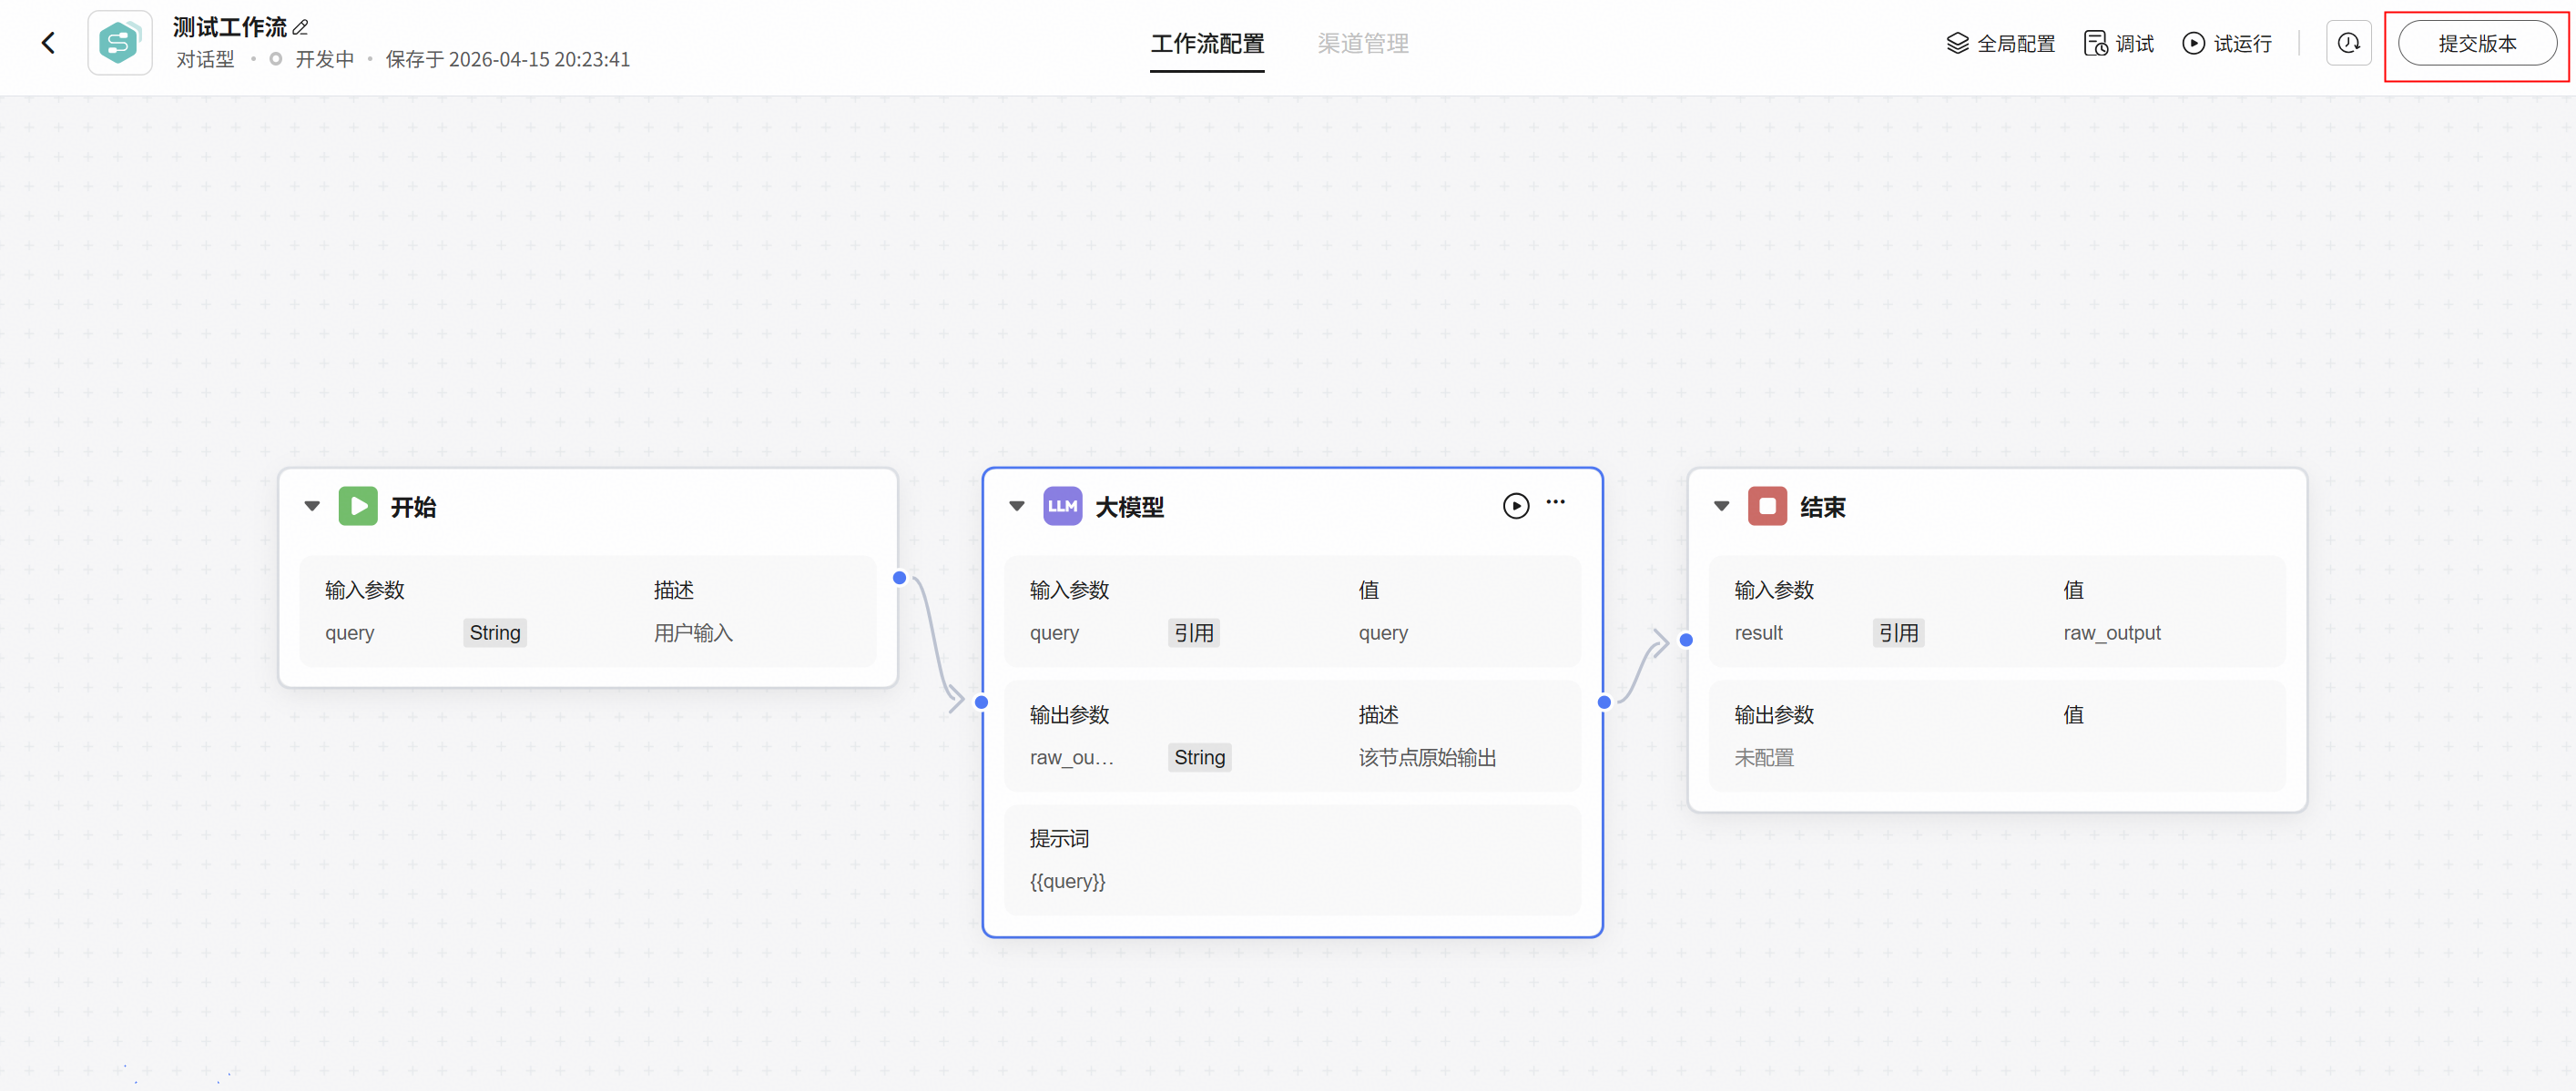Click 未配置 output in 结束 node
Viewport: 2576px width, 1091px height.
(x=1764, y=757)
